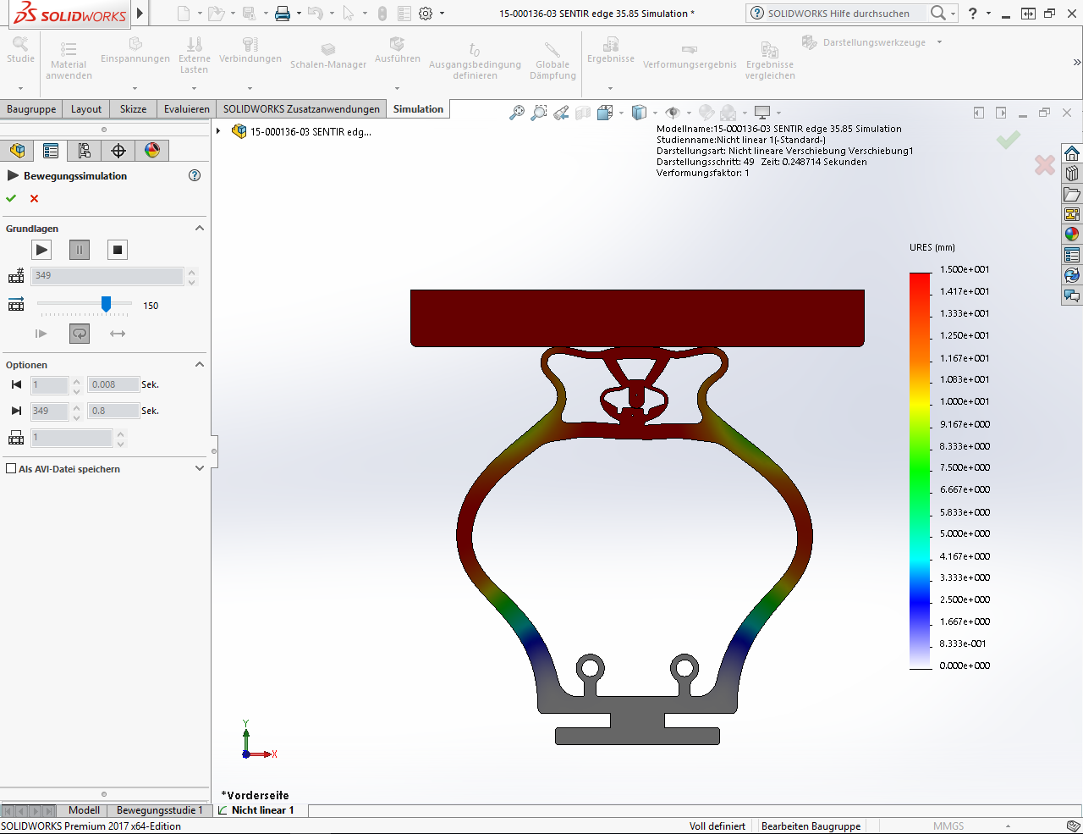The image size is (1083, 834).
Task: Collapse the Optionen section
Action: pos(200,365)
